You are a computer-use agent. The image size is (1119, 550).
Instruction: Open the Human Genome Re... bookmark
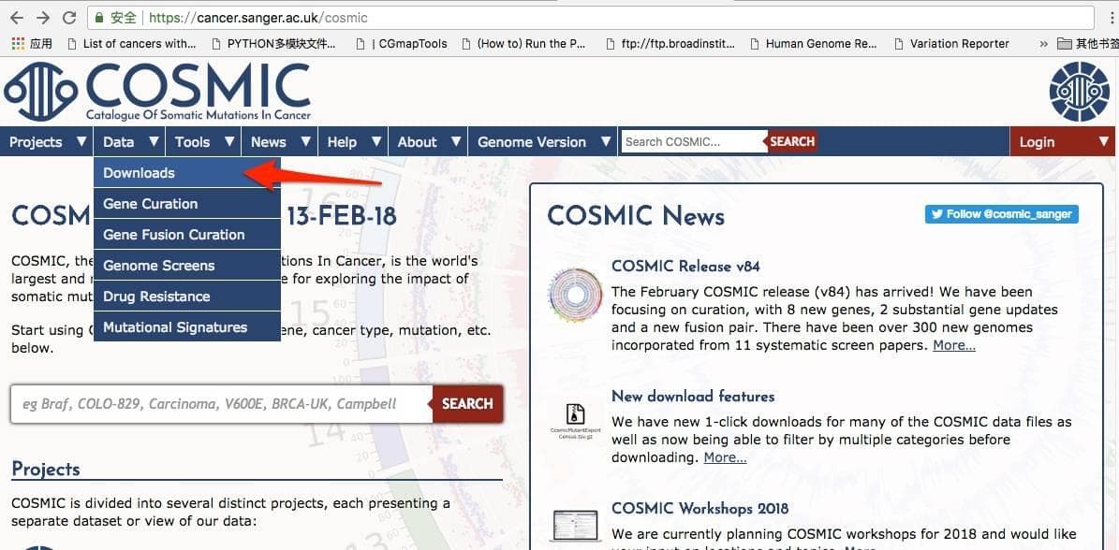(813, 43)
